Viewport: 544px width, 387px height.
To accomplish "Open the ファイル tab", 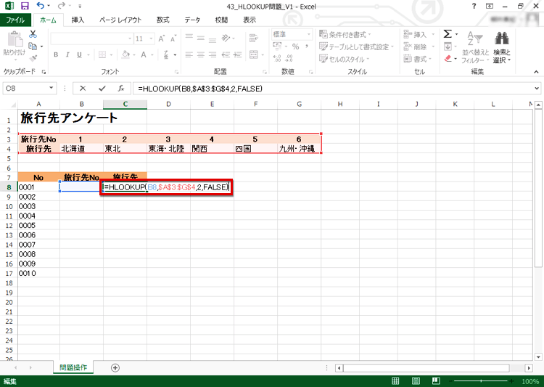I will (15, 20).
